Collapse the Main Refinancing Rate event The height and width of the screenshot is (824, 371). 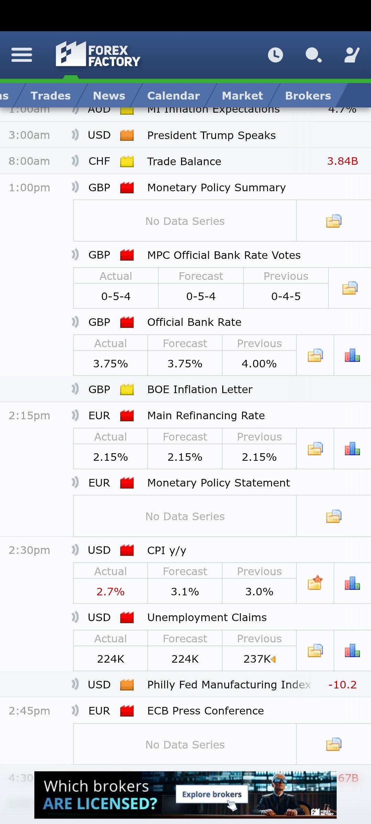[206, 415]
